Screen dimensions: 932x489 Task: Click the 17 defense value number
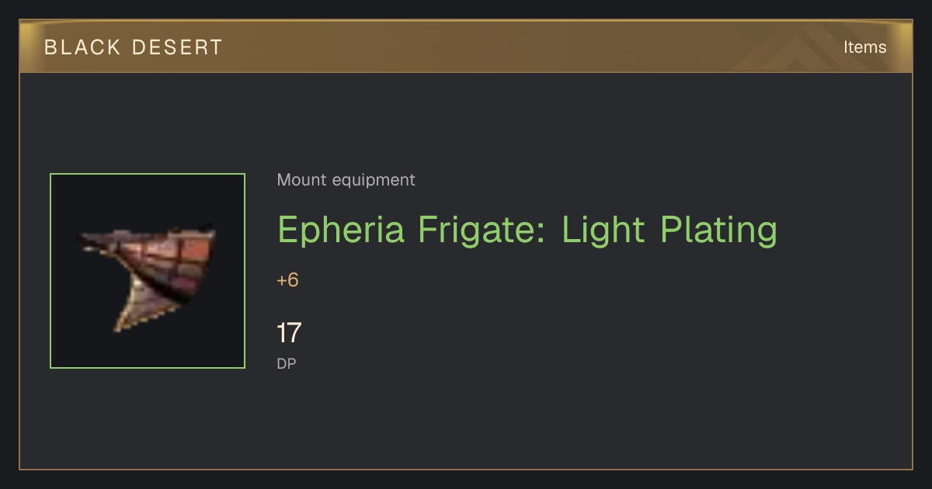(289, 333)
